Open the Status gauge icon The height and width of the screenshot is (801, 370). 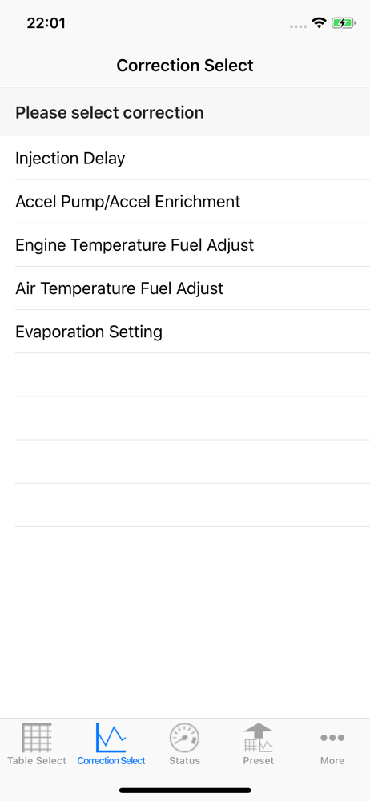click(184, 738)
